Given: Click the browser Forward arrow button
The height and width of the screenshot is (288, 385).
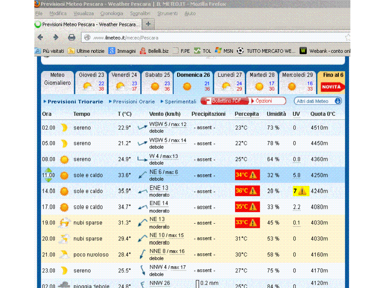Looking at the screenshot, I should tap(56, 37).
